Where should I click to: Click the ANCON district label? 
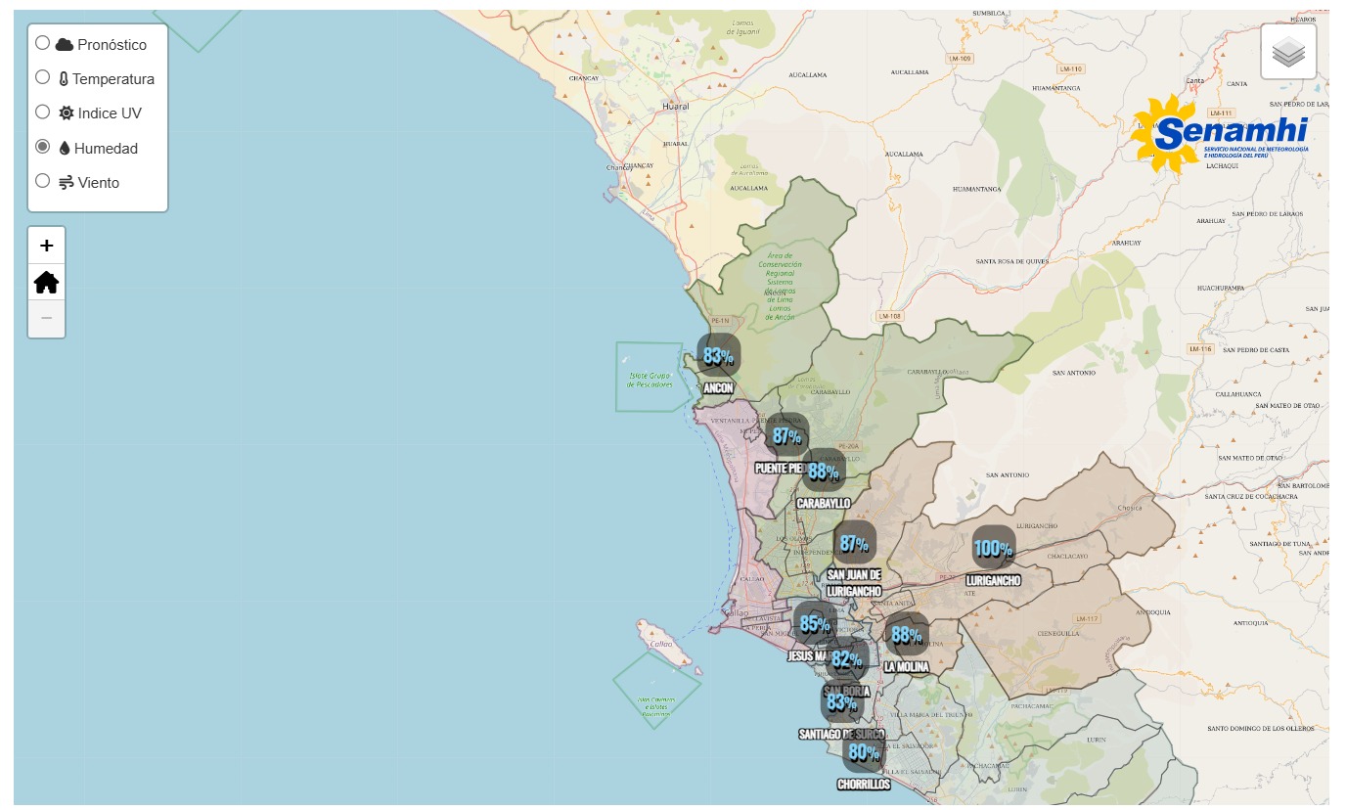(x=718, y=388)
